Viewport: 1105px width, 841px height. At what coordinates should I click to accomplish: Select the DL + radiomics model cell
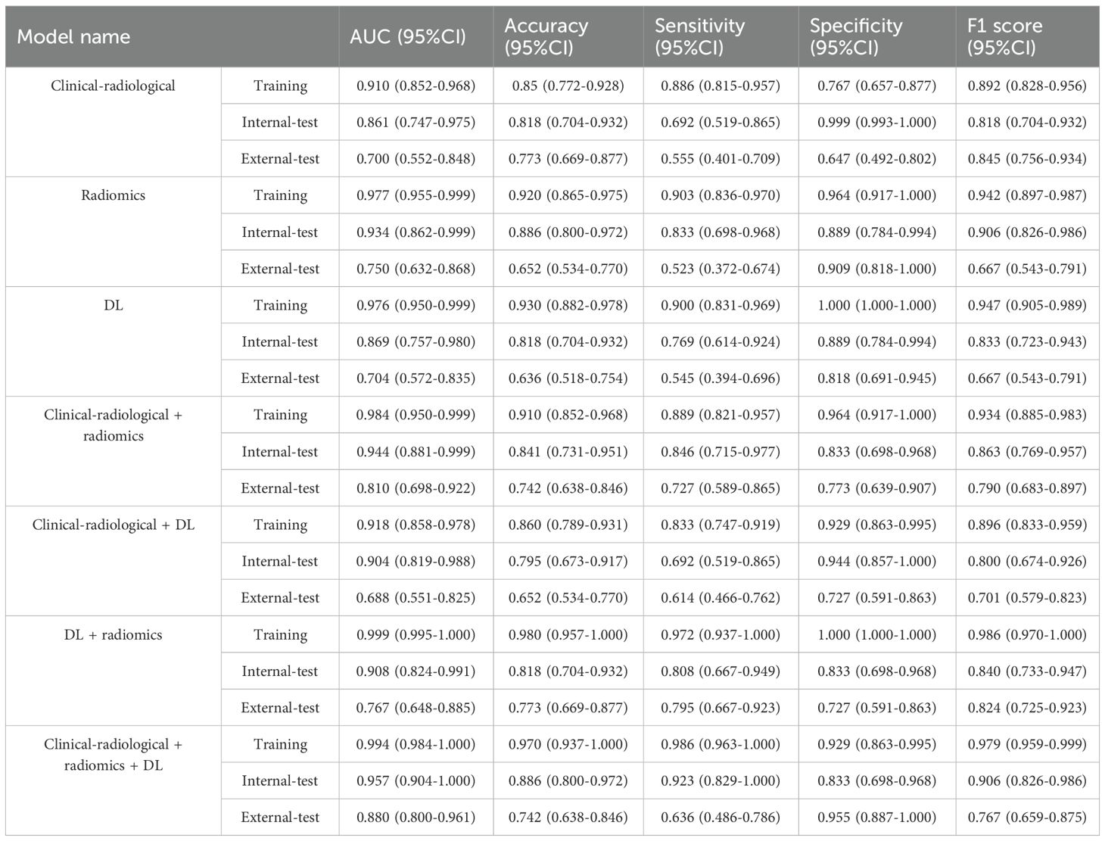pyautogui.click(x=113, y=634)
